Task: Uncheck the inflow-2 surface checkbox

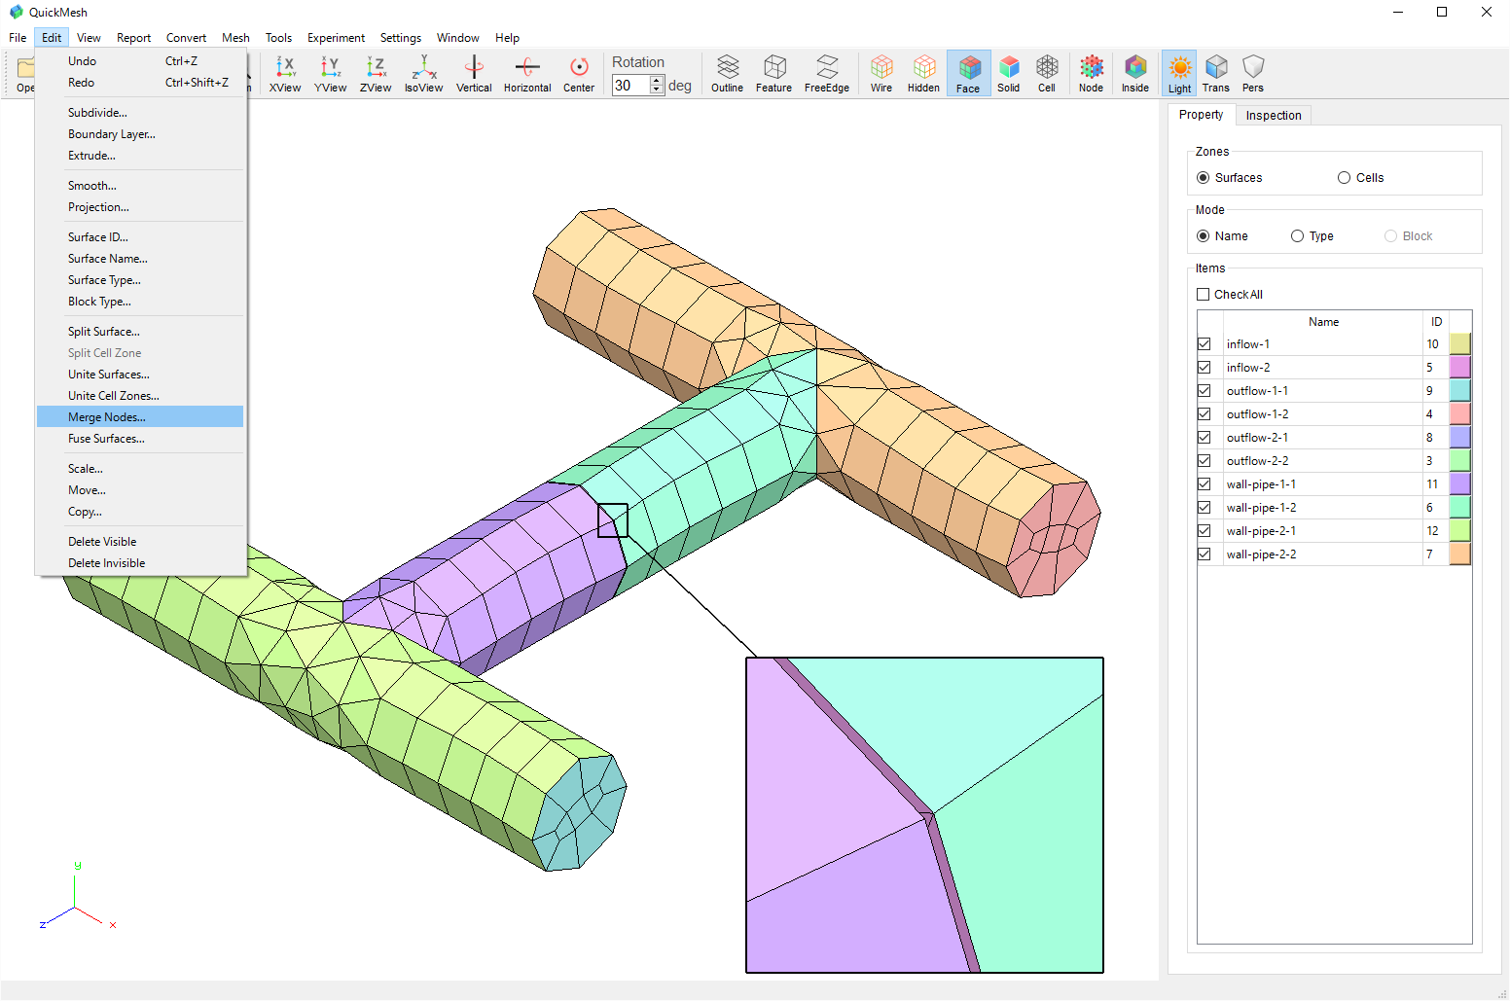Action: [1204, 368]
